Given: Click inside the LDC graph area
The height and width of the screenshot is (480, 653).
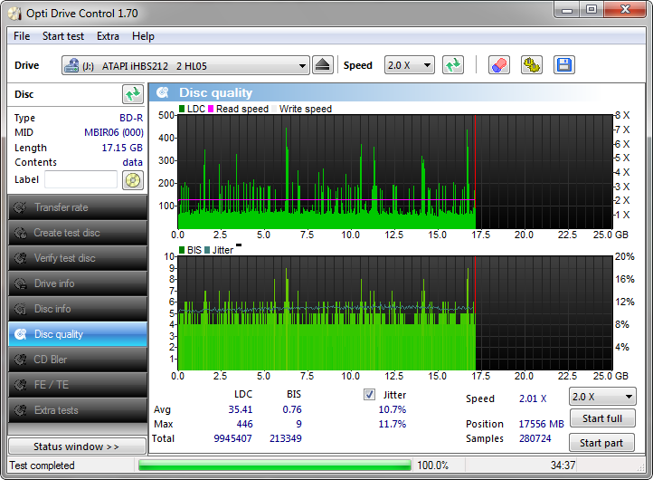Looking at the screenshot, I should 395,172.
